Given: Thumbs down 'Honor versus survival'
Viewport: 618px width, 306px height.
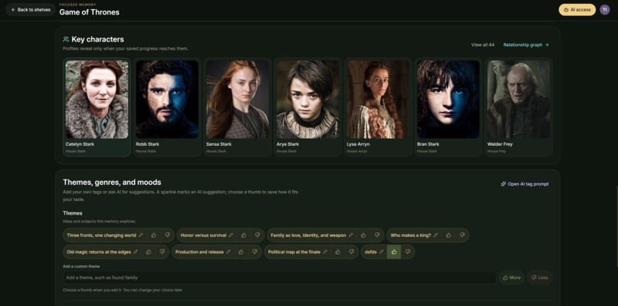Looking at the screenshot, I should [258, 235].
